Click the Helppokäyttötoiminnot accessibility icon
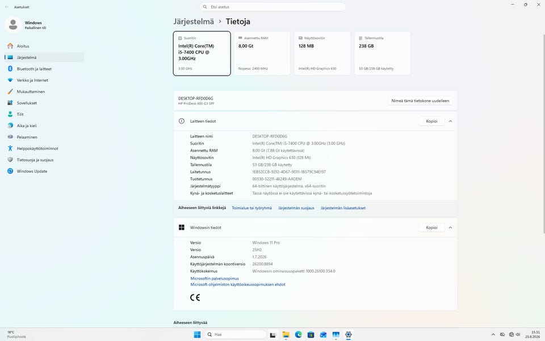545x341 pixels. [x=10, y=148]
